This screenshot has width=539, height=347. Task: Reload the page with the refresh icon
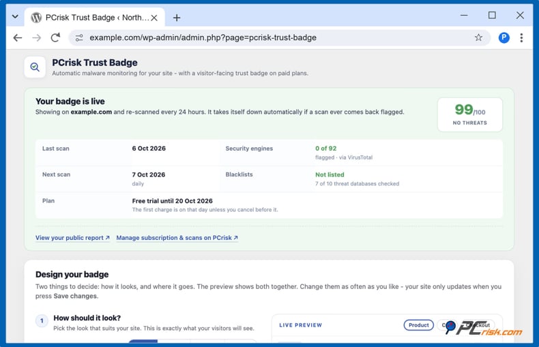(x=55, y=37)
